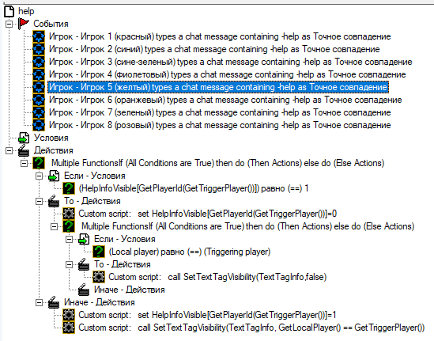434x341 pixels.
Task: Collapse the События events node
Action: [9, 24]
